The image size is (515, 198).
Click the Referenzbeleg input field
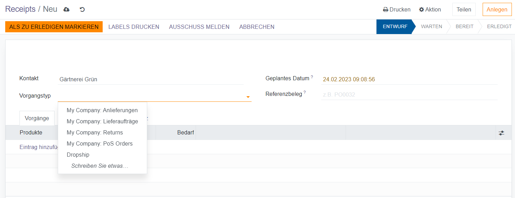pyautogui.click(x=409, y=94)
